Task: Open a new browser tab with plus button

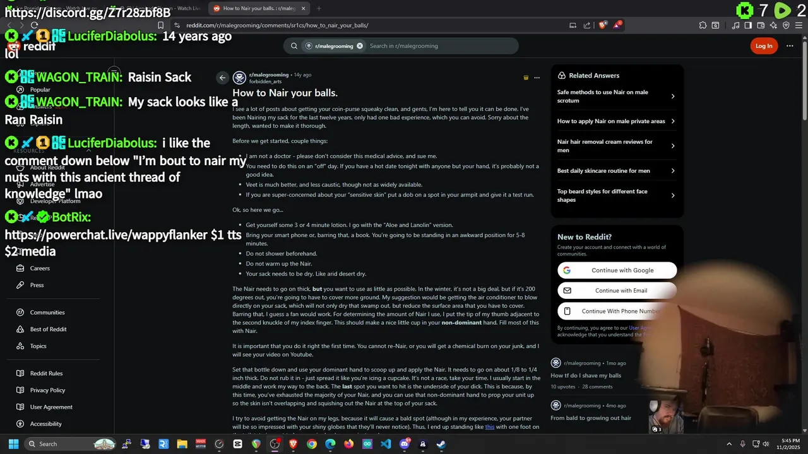Action: click(x=319, y=8)
